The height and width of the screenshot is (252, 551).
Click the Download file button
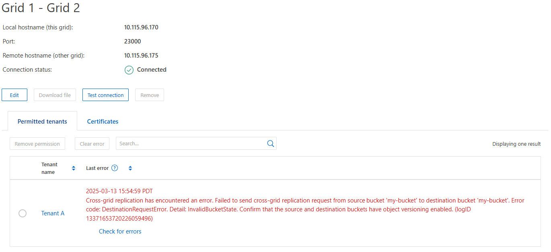click(55, 95)
